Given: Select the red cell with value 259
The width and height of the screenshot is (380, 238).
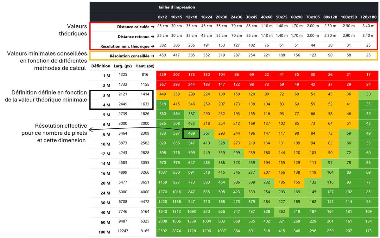Looking at the screenshot, I should pyautogui.click(x=163, y=75).
